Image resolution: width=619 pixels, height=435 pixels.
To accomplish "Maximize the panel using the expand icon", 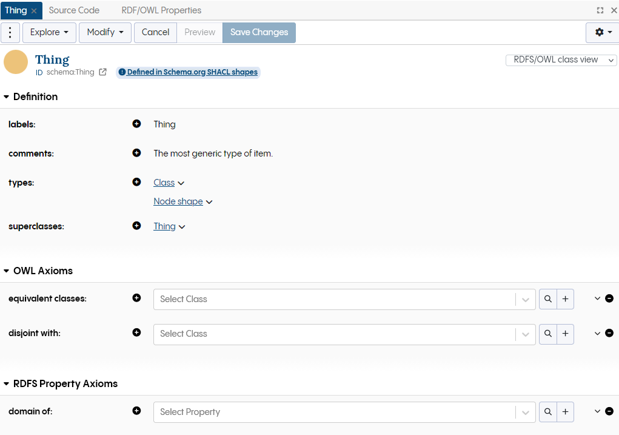I will (600, 10).
